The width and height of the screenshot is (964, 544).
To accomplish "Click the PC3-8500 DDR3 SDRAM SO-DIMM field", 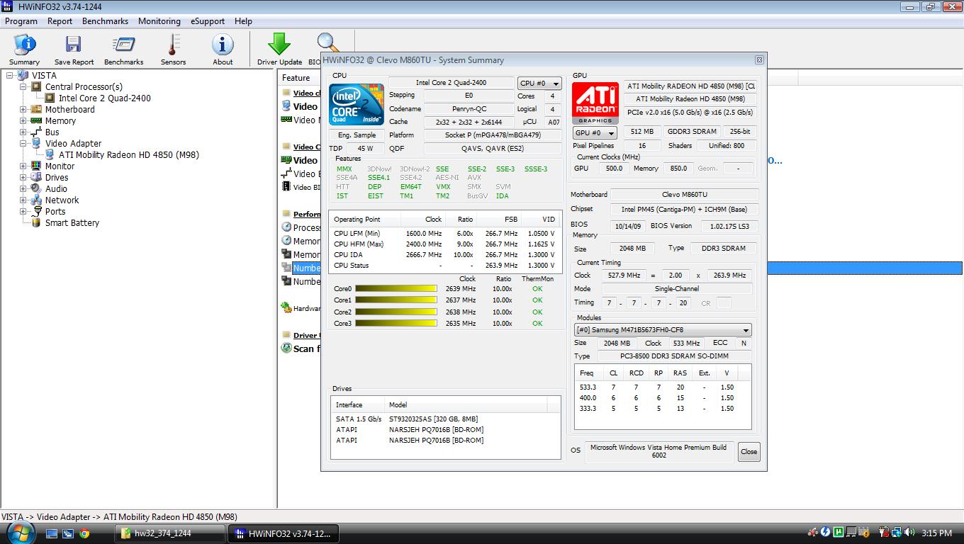I will point(673,356).
